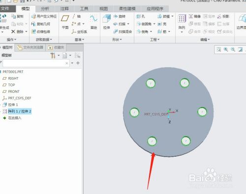Open the 基准 group dropdown

(79, 39)
